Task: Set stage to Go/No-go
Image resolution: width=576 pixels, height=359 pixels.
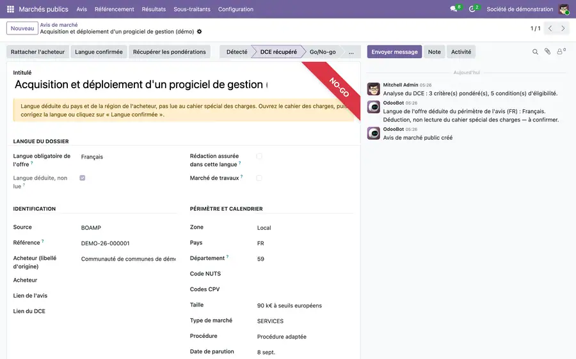Action: (323, 52)
